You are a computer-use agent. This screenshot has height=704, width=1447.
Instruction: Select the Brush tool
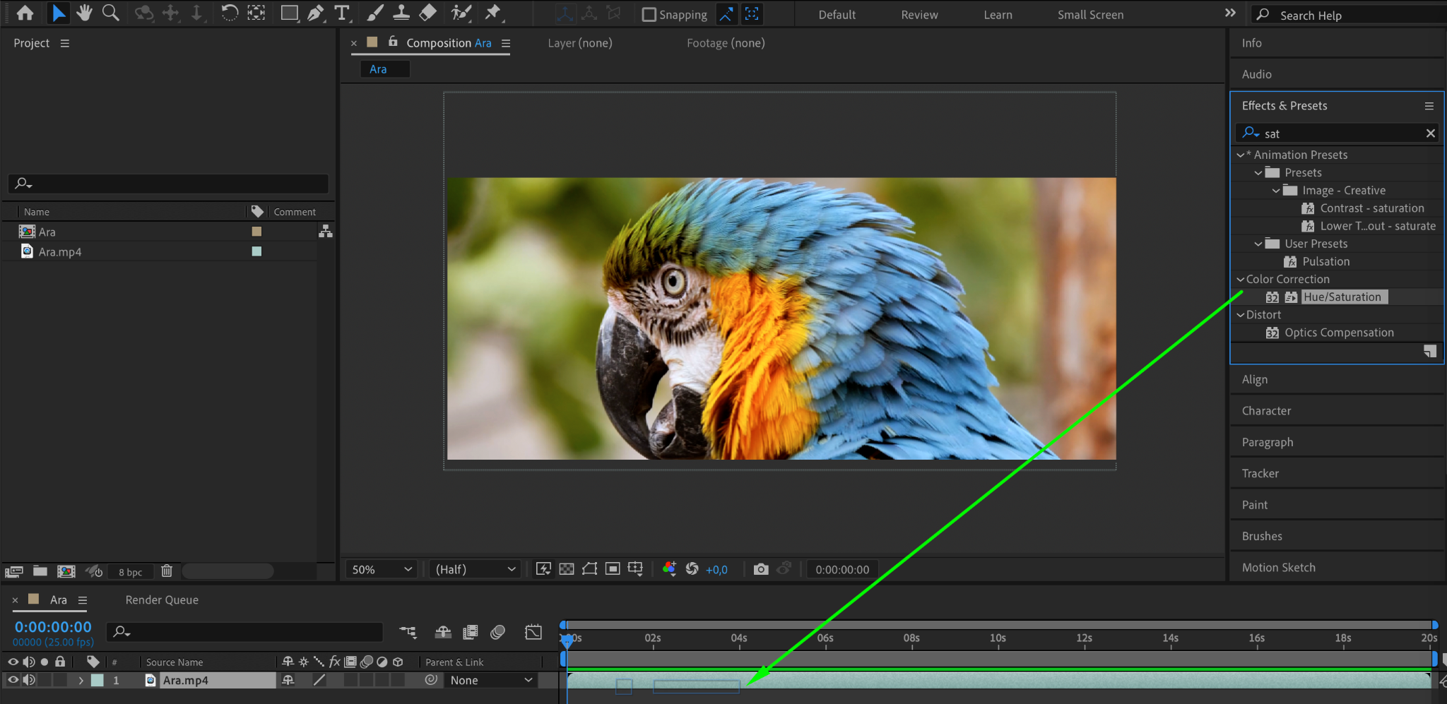pyautogui.click(x=375, y=13)
